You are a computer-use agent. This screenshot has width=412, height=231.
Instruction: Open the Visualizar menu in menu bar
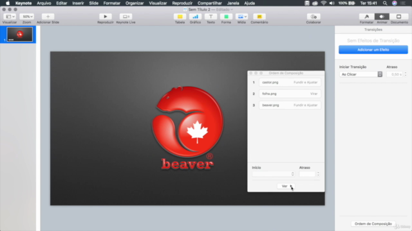pos(158,3)
